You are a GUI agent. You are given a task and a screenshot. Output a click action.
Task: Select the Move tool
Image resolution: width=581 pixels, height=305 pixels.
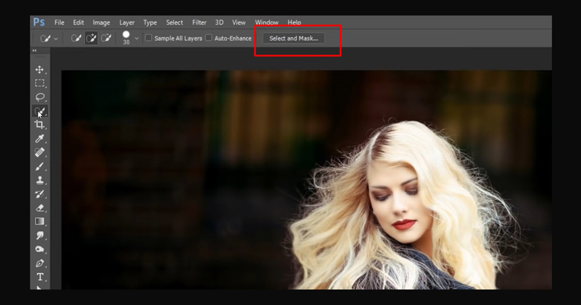click(x=39, y=70)
